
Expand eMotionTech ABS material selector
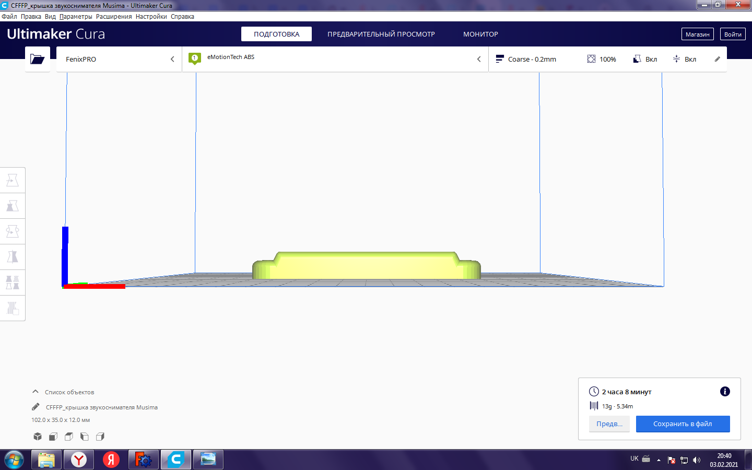[x=335, y=59]
